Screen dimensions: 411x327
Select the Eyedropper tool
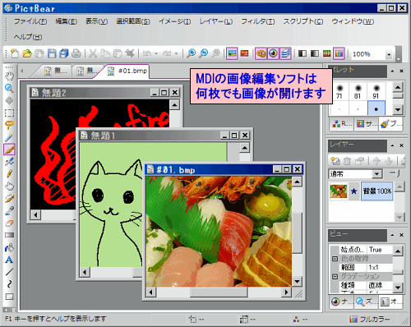[x=9, y=211]
